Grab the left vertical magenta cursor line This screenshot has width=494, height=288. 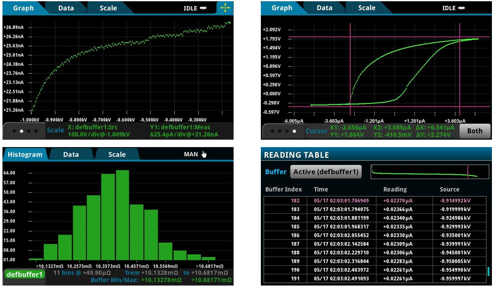point(350,69)
